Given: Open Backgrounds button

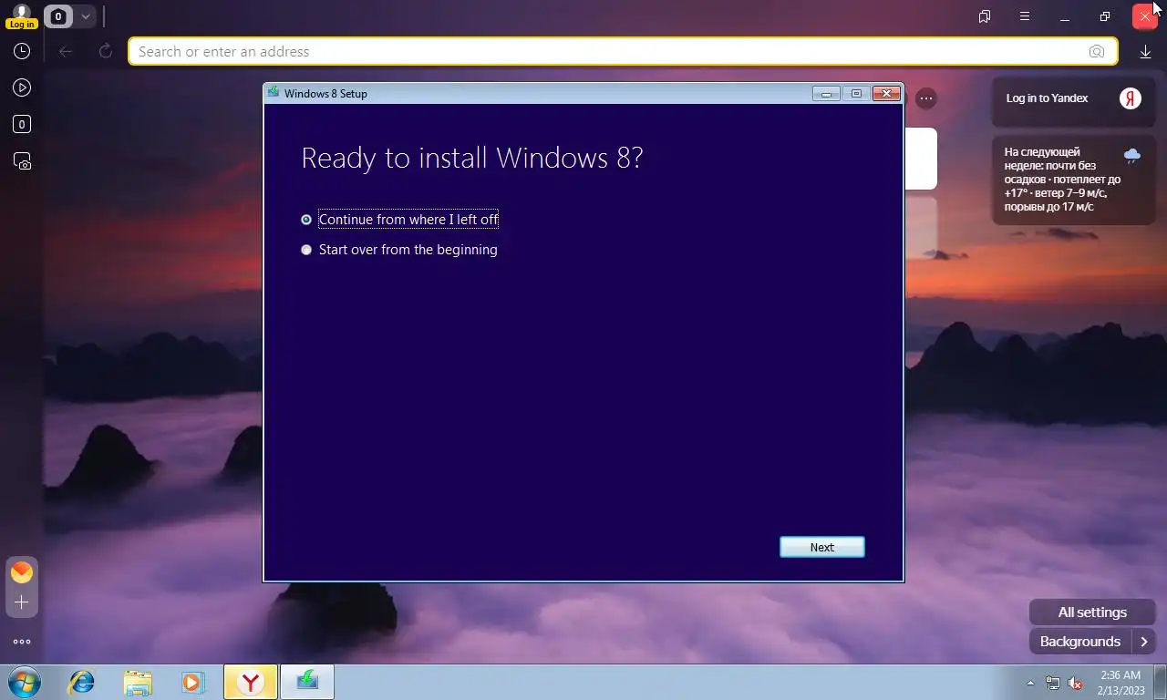Looking at the screenshot, I should point(1080,642).
